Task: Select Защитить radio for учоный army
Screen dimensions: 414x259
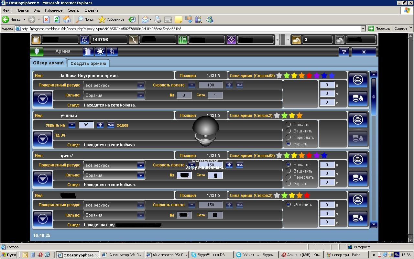Action: [288, 131]
